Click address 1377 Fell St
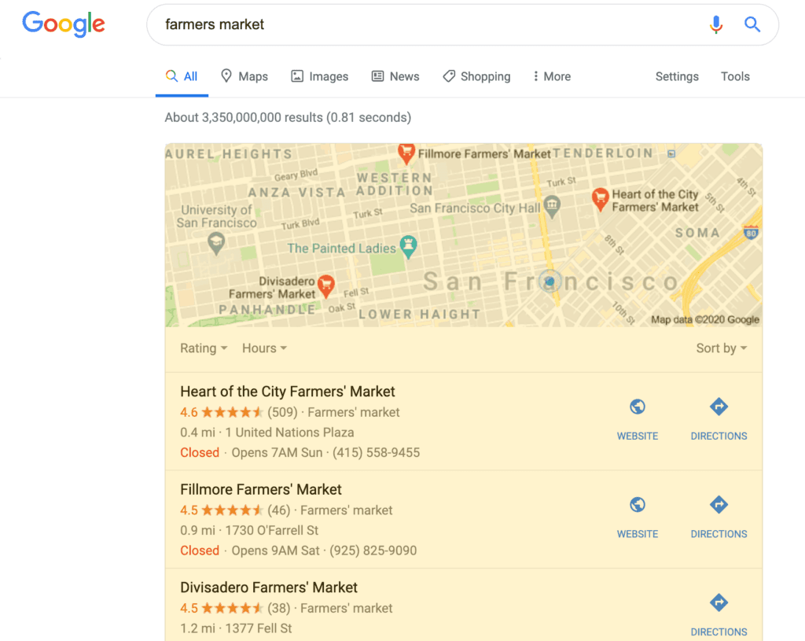This screenshot has height=641, width=805. (258, 628)
